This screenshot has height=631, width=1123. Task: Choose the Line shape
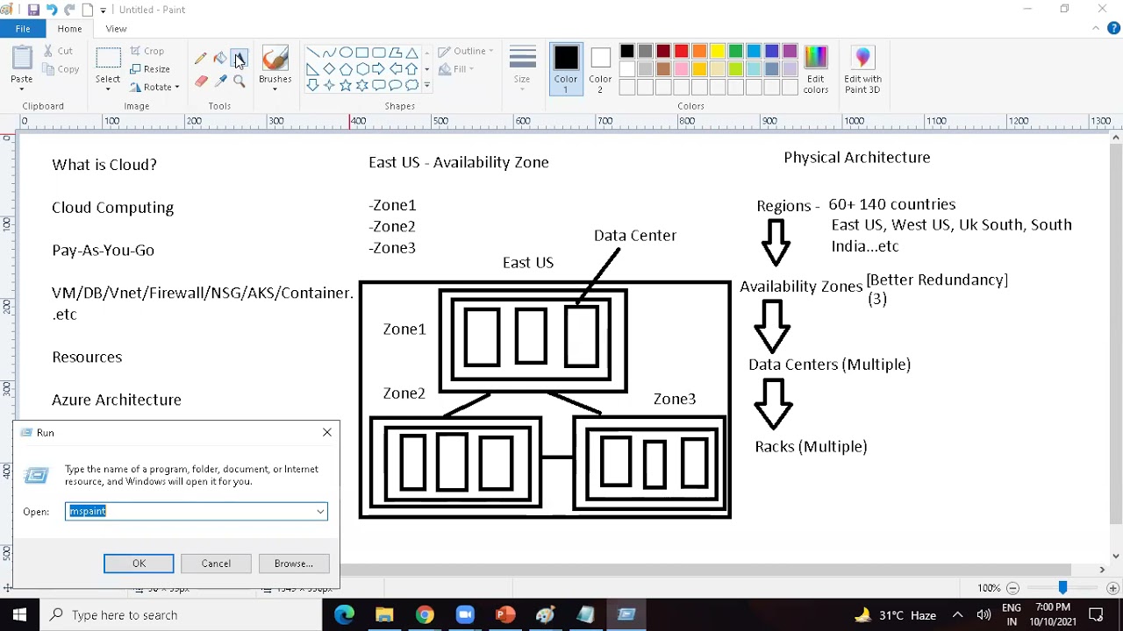coord(312,53)
